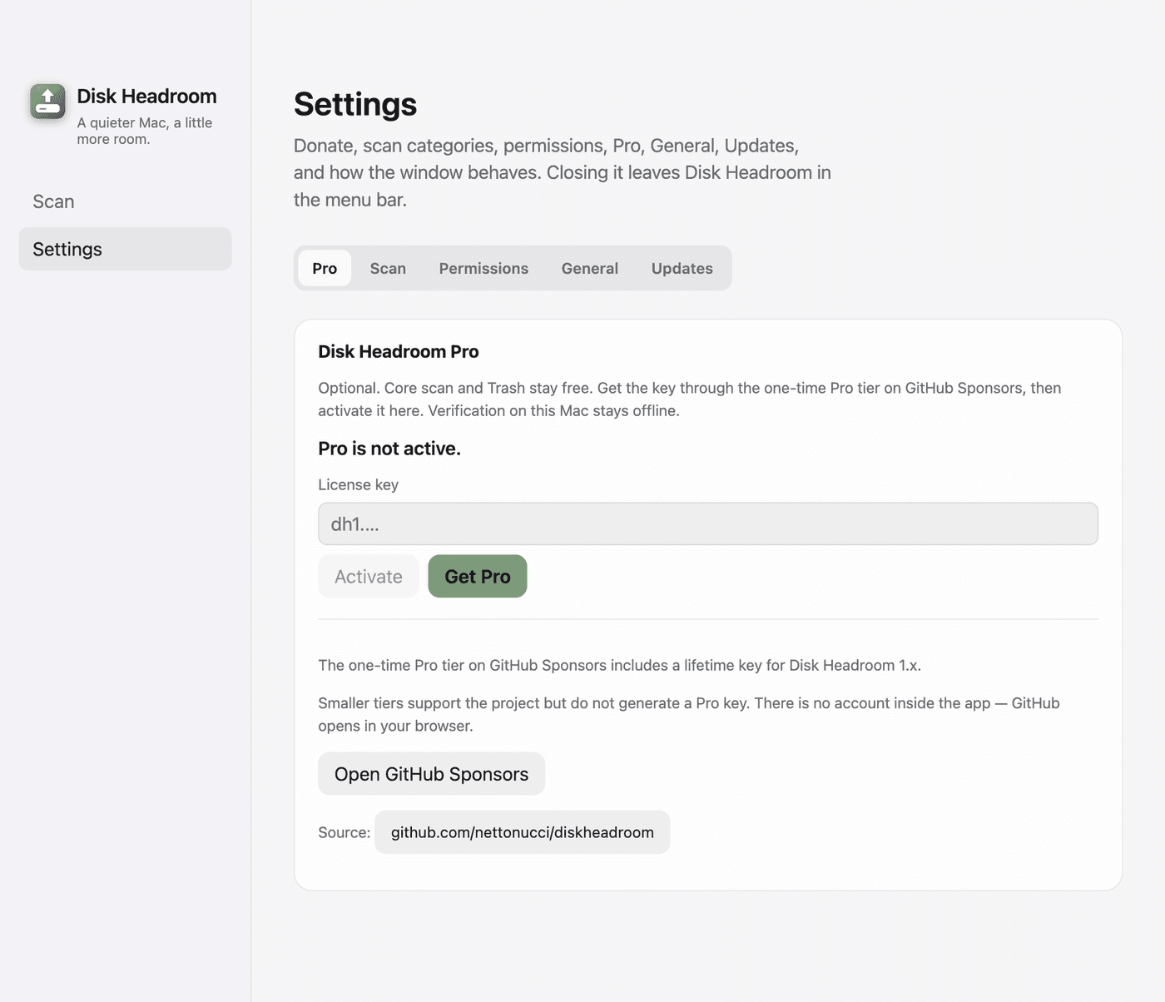
Task: Open the Scan section in sidebar
Action: [x=125, y=201]
